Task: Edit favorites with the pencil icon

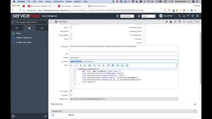Action: (x=46, y=116)
